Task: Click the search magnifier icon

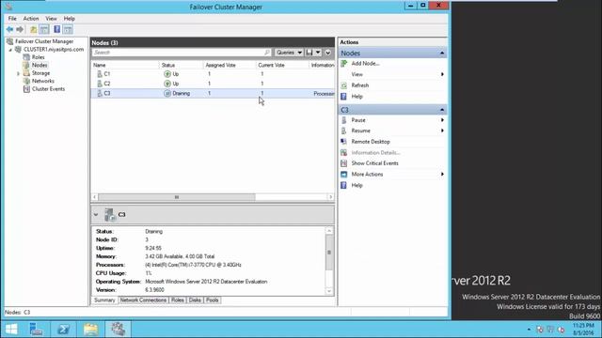Action: [267, 53]
